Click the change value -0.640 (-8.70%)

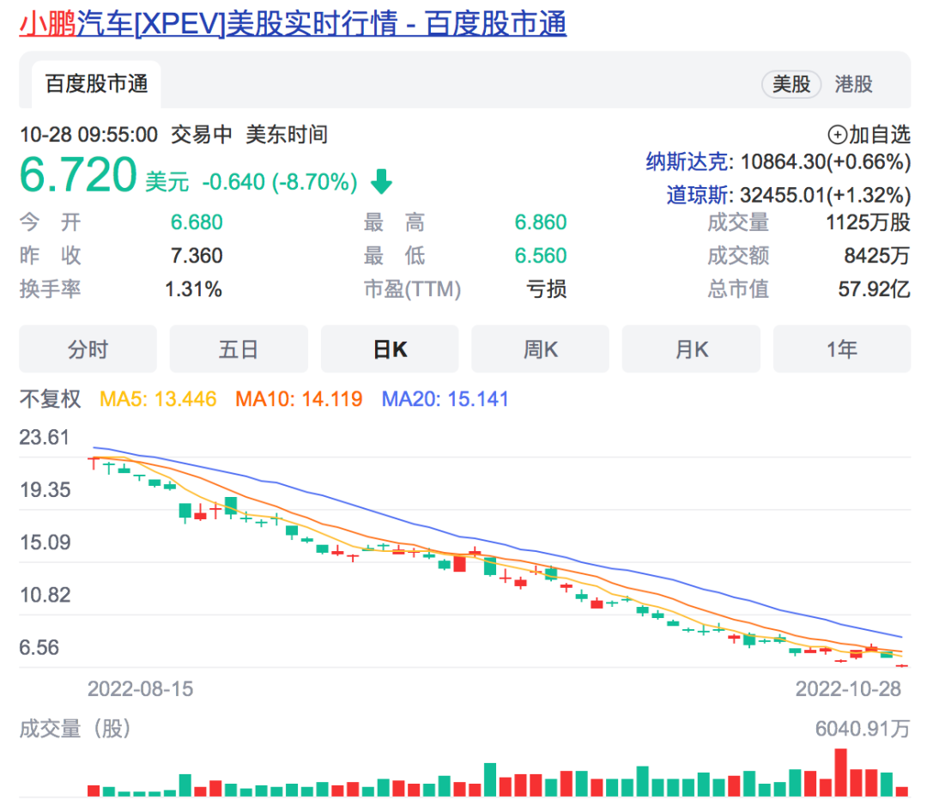tap(280, 182)
